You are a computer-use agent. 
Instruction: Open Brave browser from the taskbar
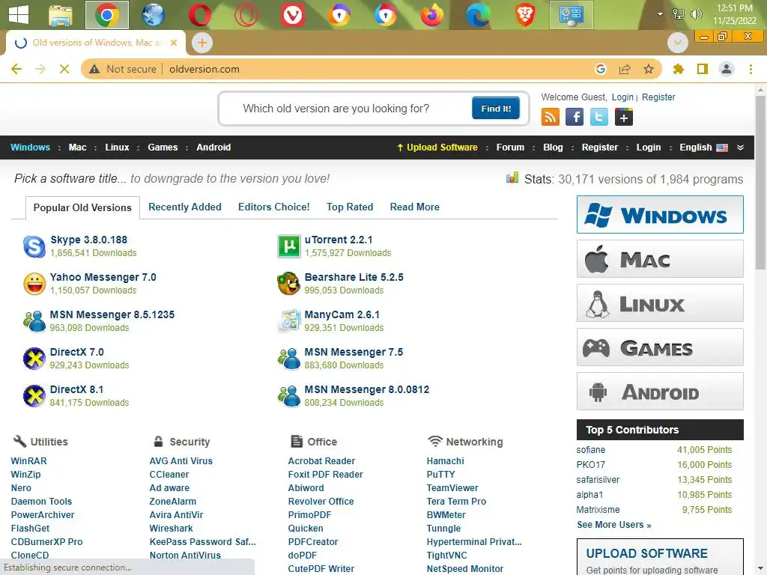[x=525, y=15]
